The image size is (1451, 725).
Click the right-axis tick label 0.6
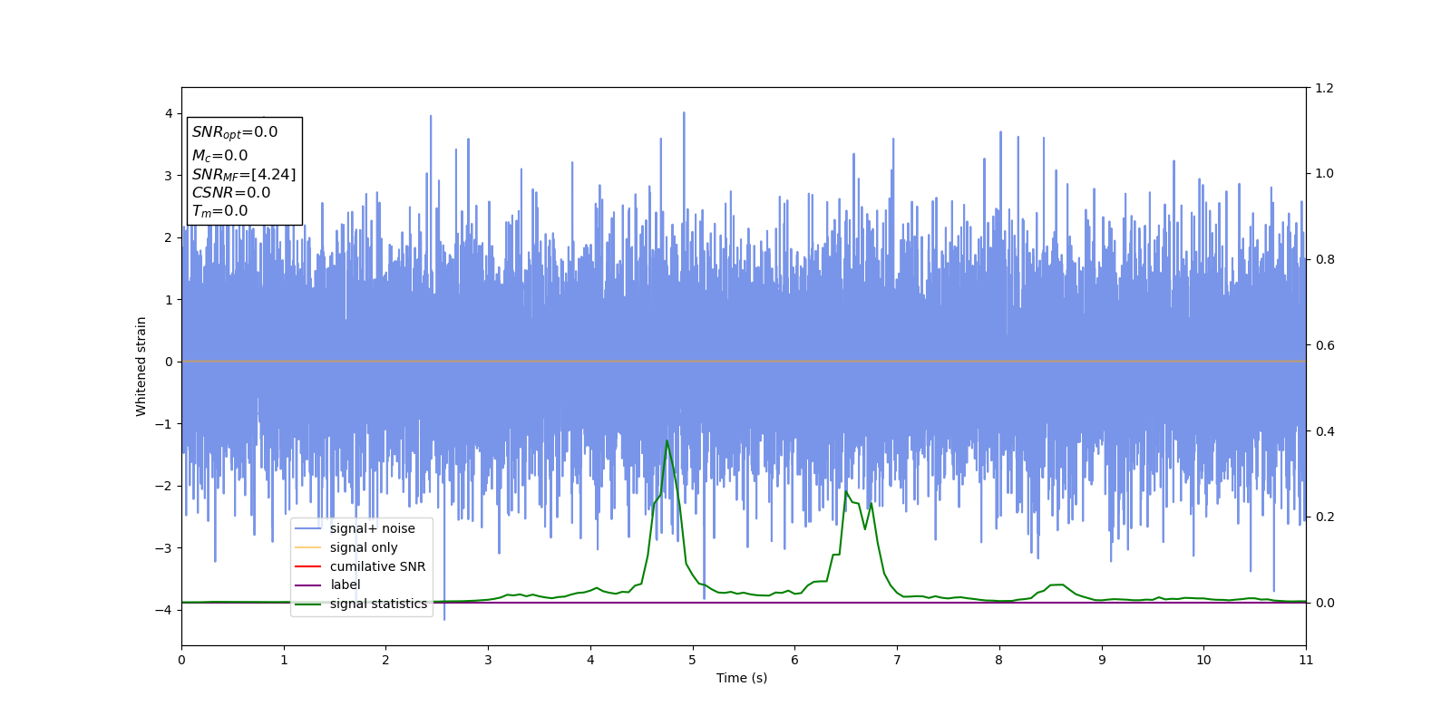[x=1324, y=345]
